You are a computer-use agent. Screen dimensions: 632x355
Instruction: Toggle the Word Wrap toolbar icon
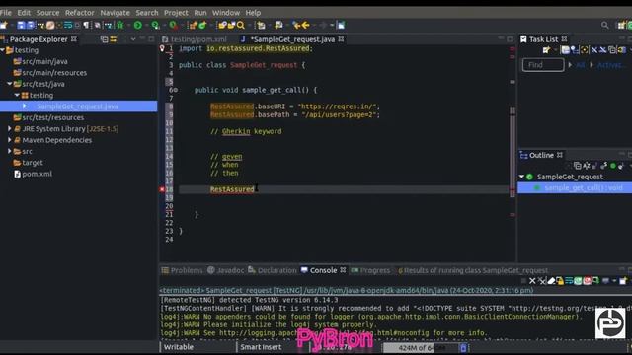point(68,25)
